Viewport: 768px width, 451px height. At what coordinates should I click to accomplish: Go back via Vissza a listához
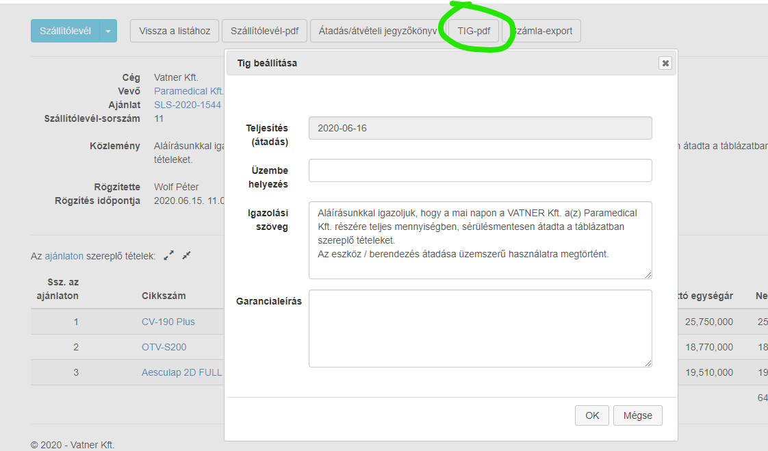click(175, 31)
